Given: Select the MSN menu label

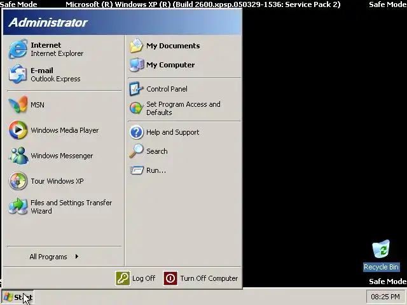Looking at the screenshot, I should point(38,105).
